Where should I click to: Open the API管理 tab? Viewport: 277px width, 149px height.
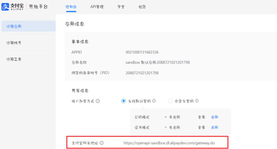tap(97, 7)
